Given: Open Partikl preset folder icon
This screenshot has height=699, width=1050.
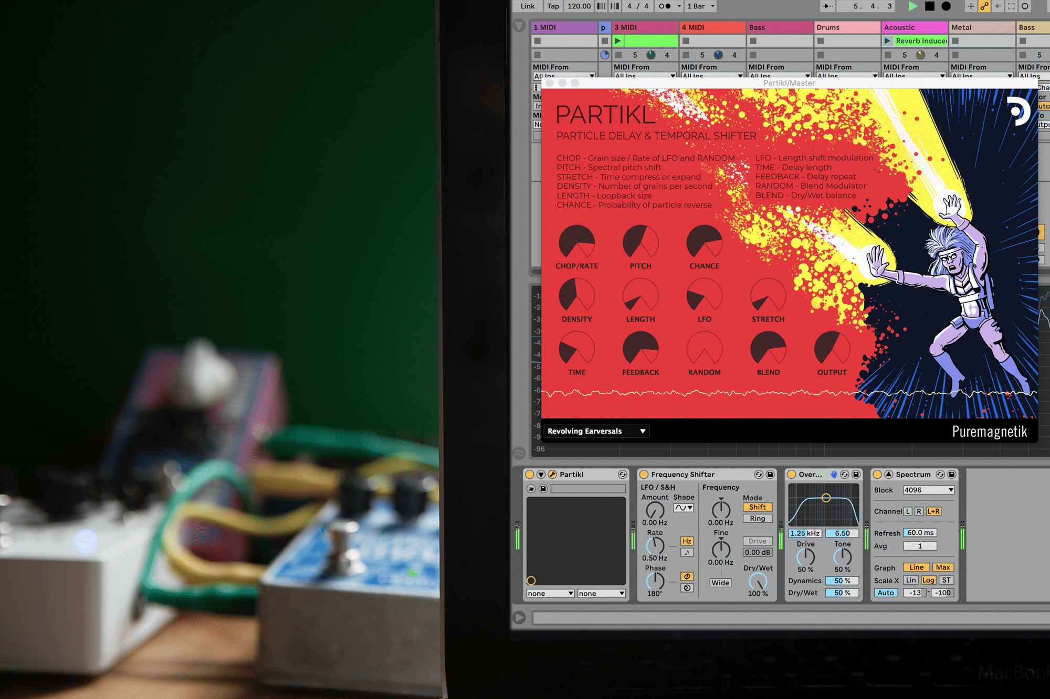Looking at the screenshot, I should 531,489.
